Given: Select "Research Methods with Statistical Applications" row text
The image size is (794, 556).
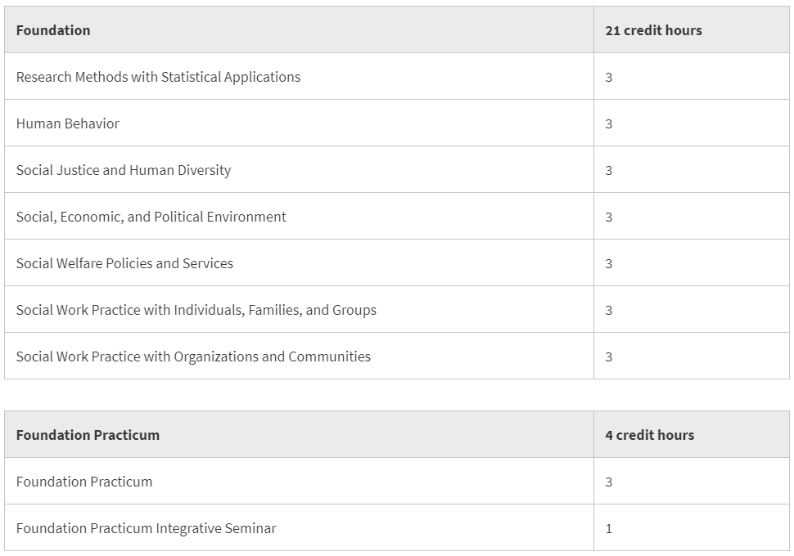Looking at the screenshot, I should (x=158, y=77).
